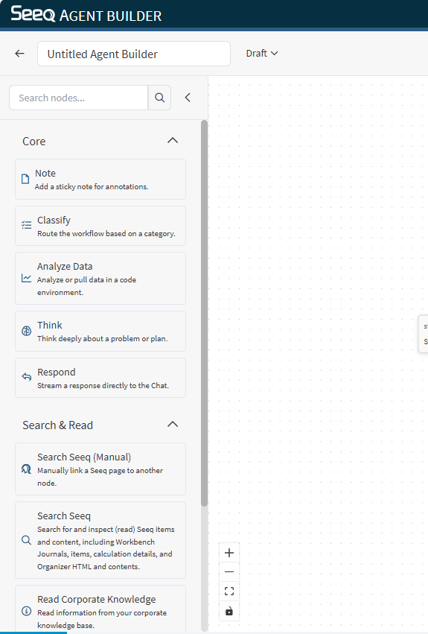Choose the Read Corporate Knowledge node

[100, 609]
